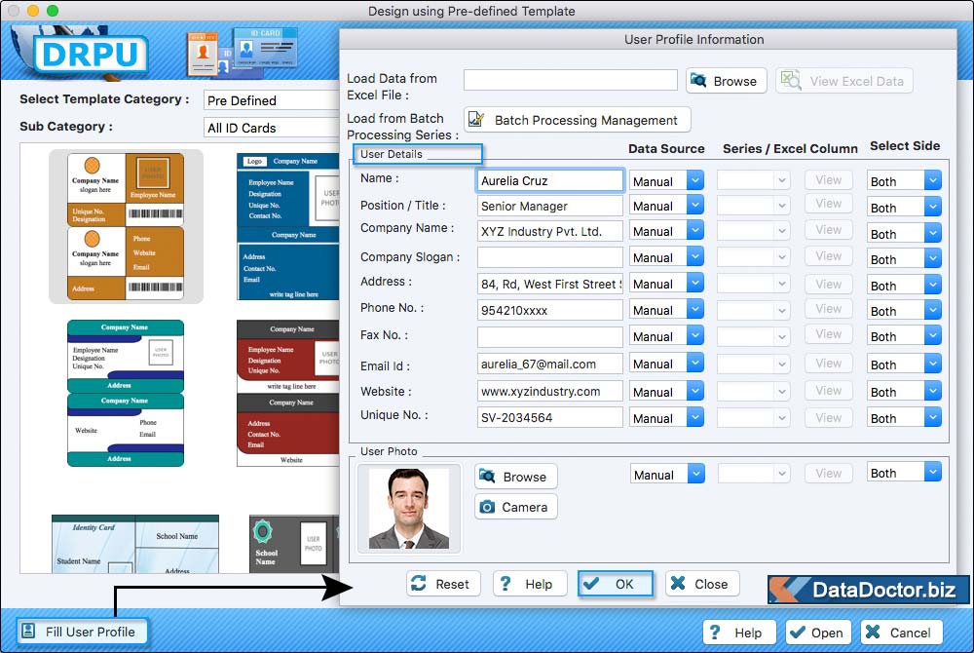Viewport: 974px width, 653px height.
Task: Click the ID card icons in header
Action: pyautogui.click(x=243, y=53)
